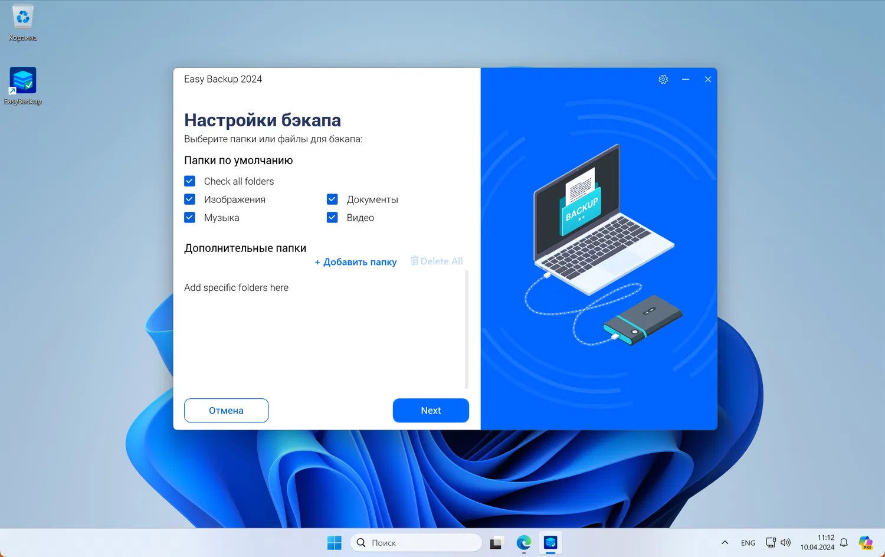Click the Добавить папку link
The width and height of the screenshot is (885, 557).
point(356,262)
